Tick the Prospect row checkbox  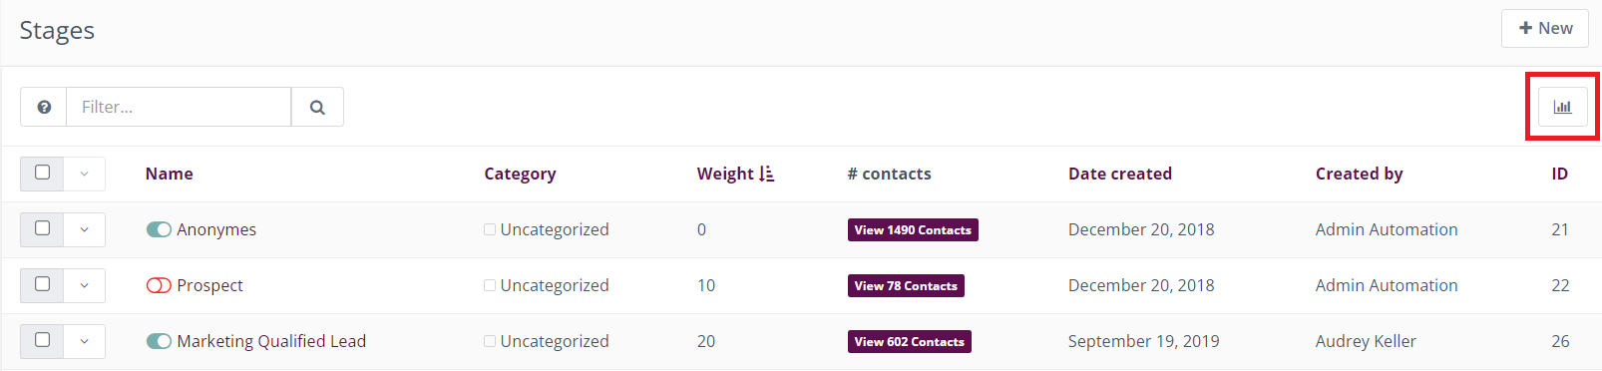coord(42,284)
